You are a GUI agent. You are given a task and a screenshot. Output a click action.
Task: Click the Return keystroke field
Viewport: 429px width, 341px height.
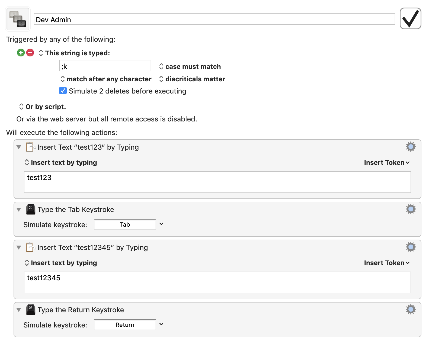coord(125,325)
